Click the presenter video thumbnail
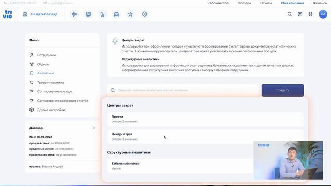The height and width of the screenshot is (186, 331). 289,160
